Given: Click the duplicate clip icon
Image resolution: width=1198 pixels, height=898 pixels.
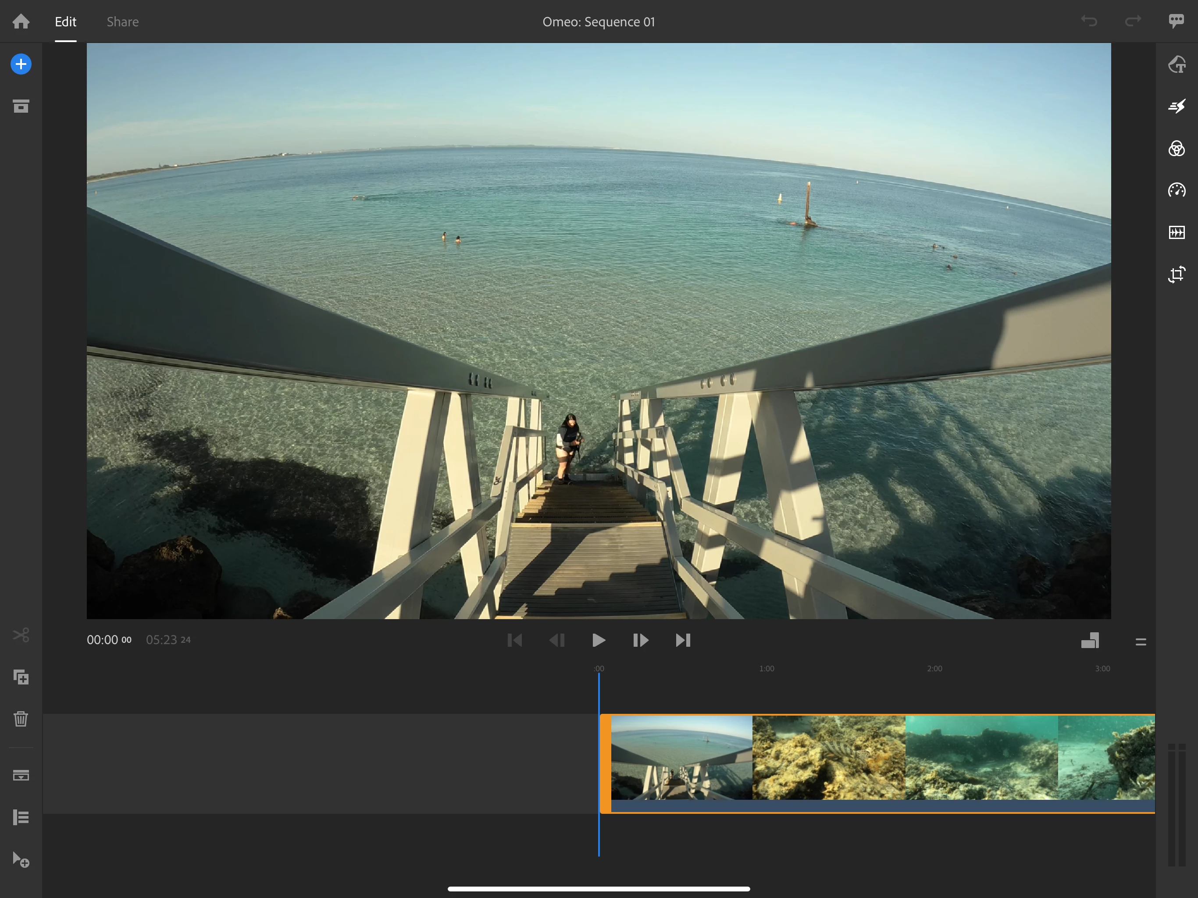Looking at the screenshot, I should click(21, 677).
